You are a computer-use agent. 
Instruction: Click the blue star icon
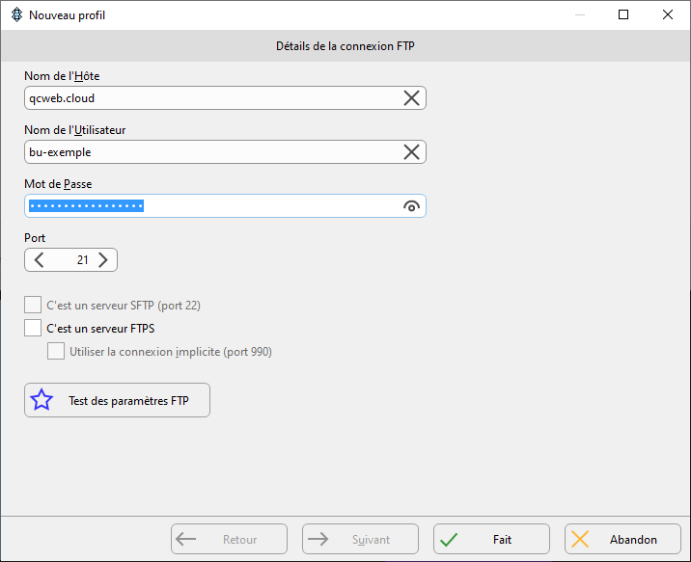[41, 400]
